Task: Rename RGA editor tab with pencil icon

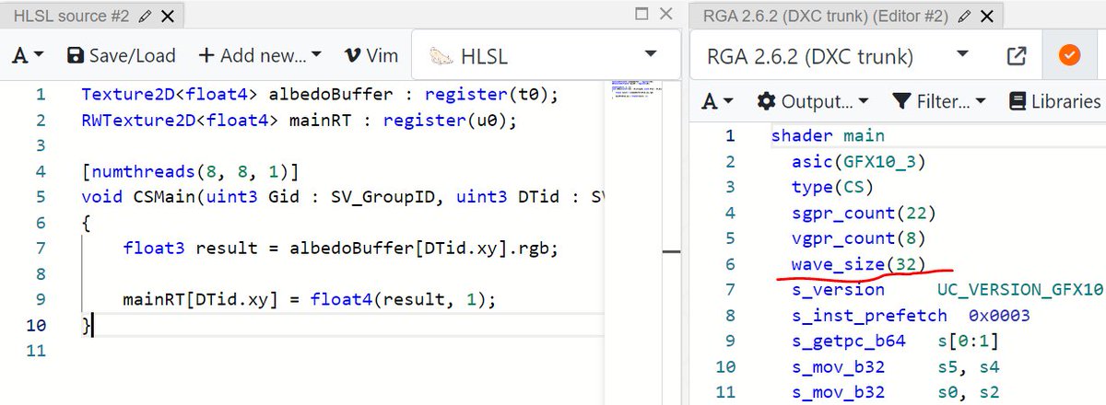Action: tap(964, 17)
